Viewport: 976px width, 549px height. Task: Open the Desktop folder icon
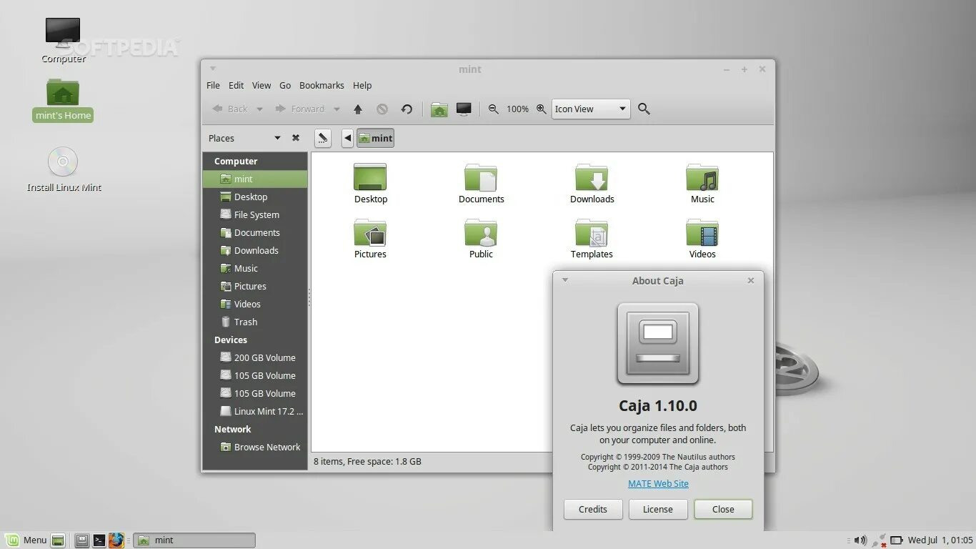click(x=370, y=177)
